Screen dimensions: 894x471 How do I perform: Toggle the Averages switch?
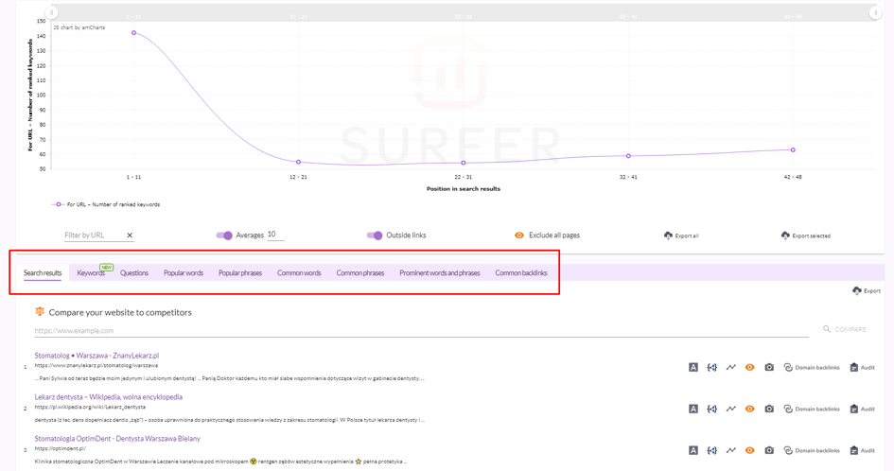(x=224, y=235)
